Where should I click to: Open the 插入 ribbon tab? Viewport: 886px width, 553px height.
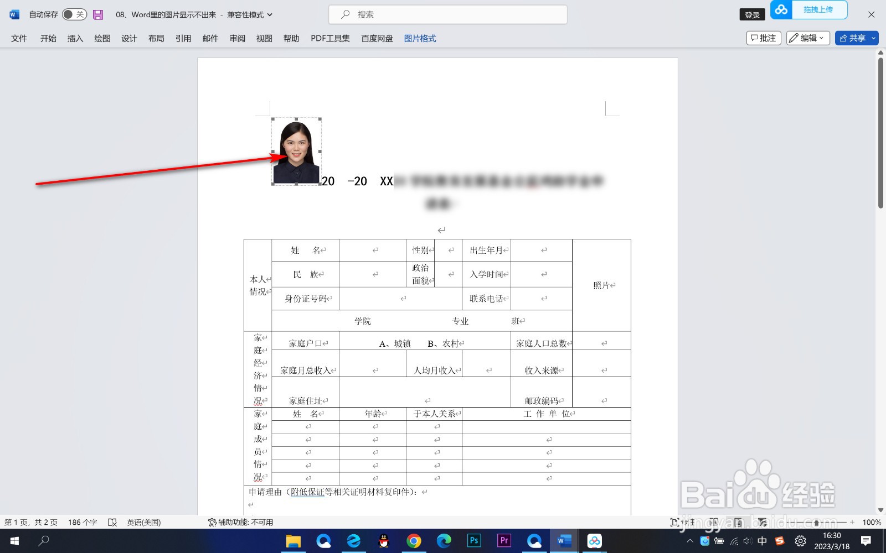(75, 38)
